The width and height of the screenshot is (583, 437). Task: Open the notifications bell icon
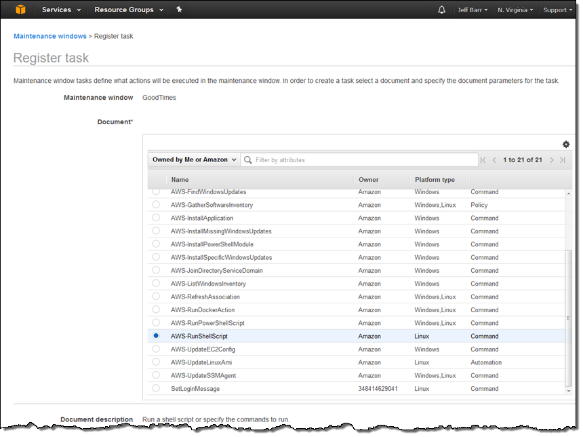click(x=441, y=10)
